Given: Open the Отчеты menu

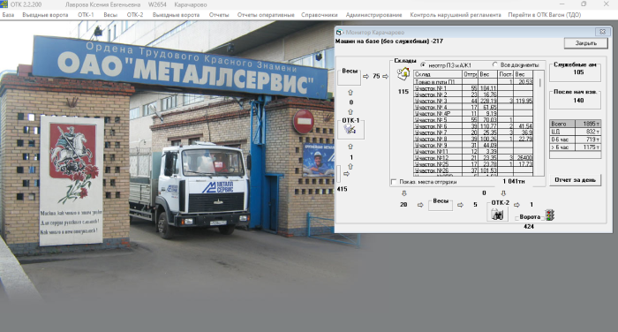Looking at the screenshot, I should click(219, 15).
